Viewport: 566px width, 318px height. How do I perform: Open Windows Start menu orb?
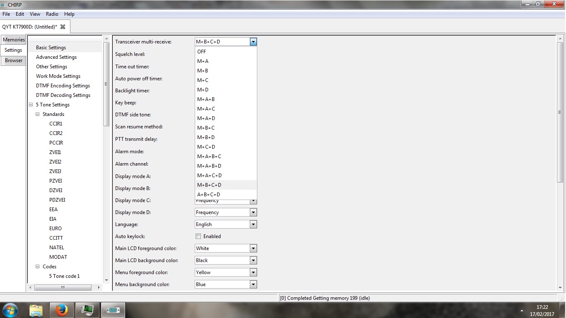tap(10, 310)
